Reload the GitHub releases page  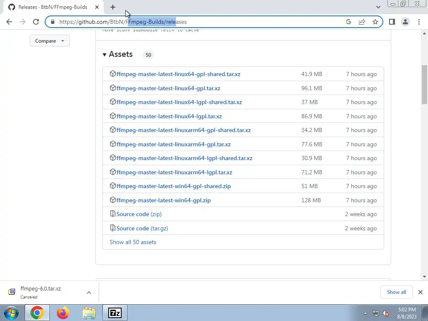[x=36, y=22]
